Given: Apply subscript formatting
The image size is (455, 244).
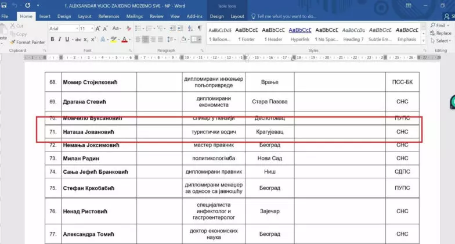Looking at the screenshot, I should point(85,40).
